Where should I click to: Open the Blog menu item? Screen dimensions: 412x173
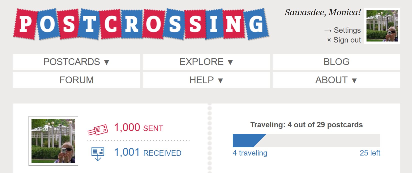pyautogui.click(x=336, y=62)
